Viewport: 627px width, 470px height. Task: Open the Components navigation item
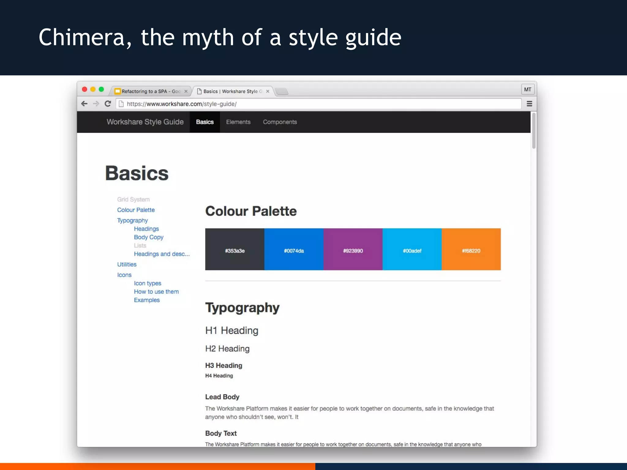280,122
